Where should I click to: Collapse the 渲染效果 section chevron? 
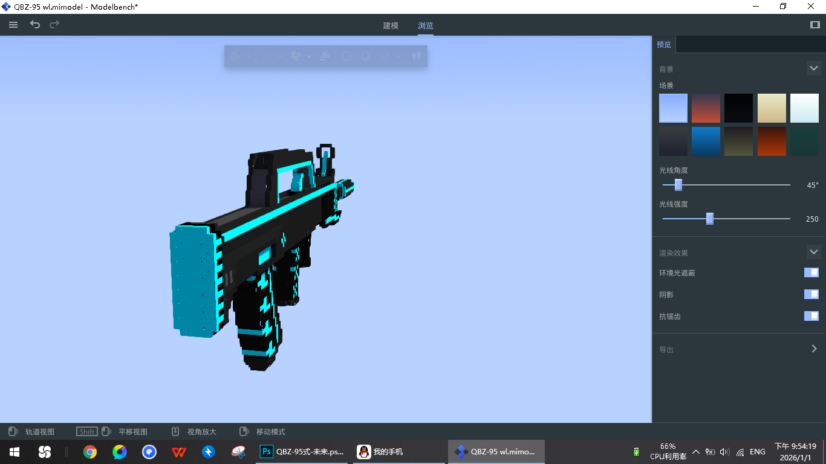point(813,252)
